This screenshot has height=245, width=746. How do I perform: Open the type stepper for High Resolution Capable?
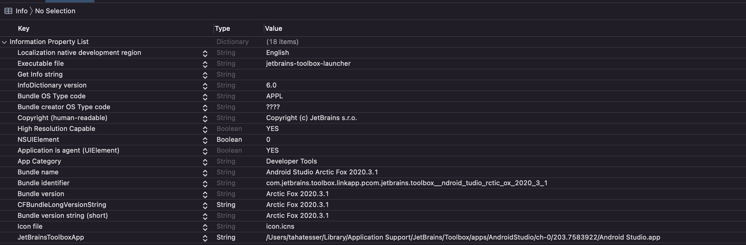pyautogui.click(x=205, y=129)
